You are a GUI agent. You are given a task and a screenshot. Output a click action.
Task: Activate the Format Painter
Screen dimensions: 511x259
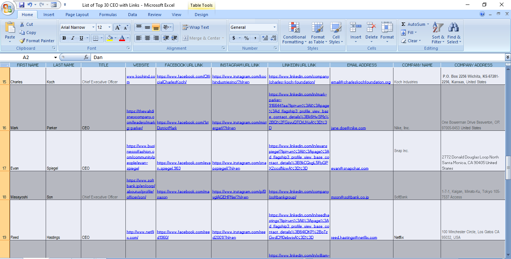(x=37, y=41)
